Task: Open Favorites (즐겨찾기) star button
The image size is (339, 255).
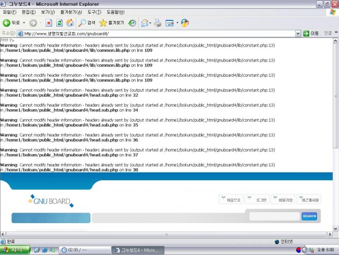Action: (112, 23)
